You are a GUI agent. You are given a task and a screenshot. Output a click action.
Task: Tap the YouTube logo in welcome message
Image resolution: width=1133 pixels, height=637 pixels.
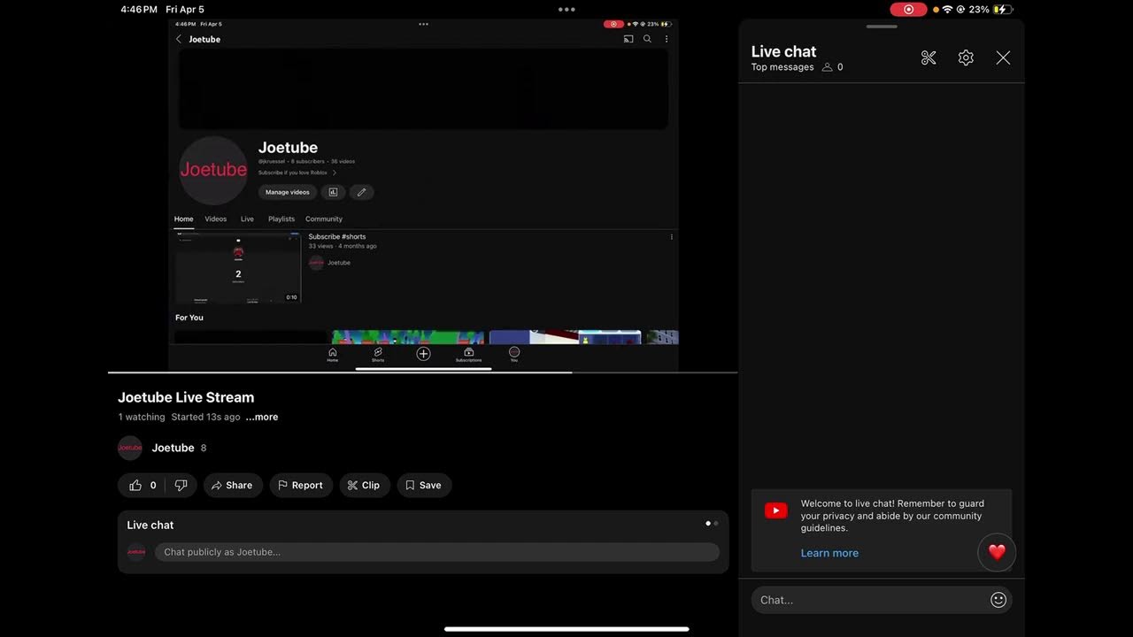click(776, 510)
